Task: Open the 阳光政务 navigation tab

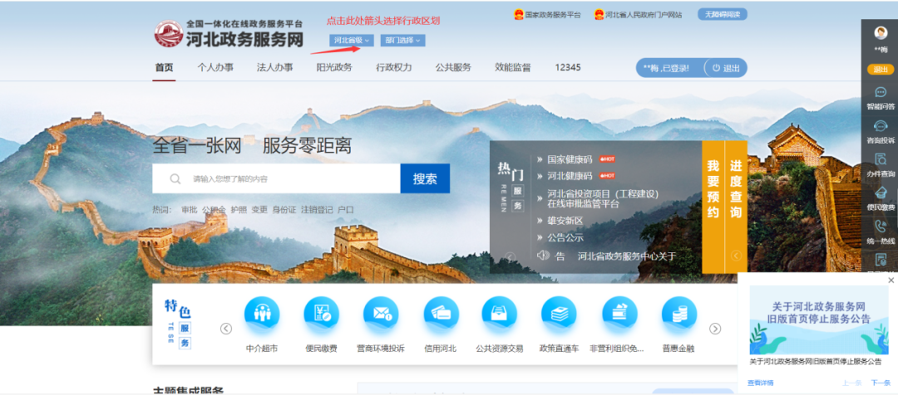Action: (x=333, y=68)
